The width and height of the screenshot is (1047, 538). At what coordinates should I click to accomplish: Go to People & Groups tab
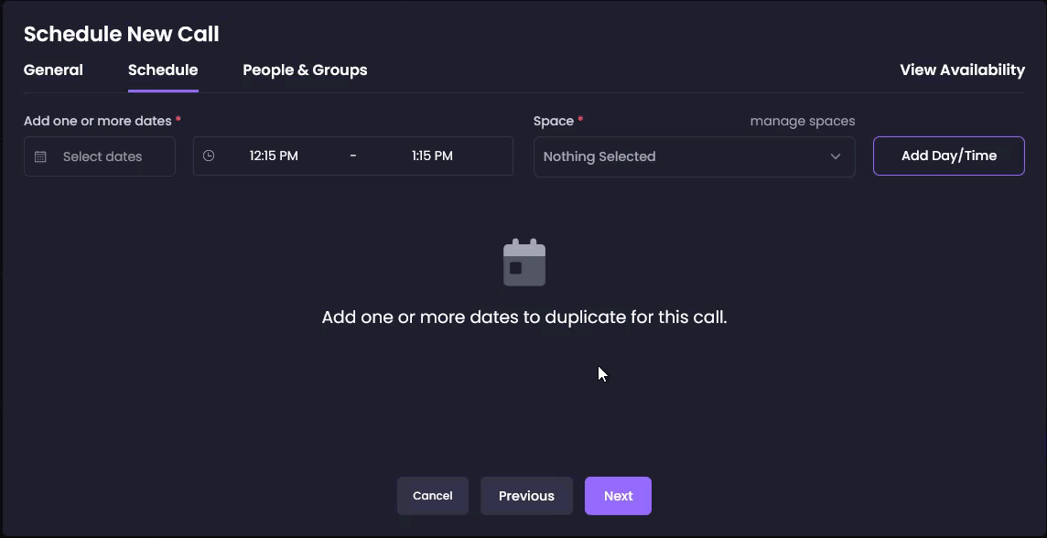click(305, 70)
